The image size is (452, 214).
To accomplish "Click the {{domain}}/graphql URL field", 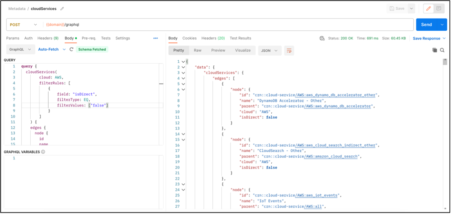I will pyautogui.click(x=228, y=25).
